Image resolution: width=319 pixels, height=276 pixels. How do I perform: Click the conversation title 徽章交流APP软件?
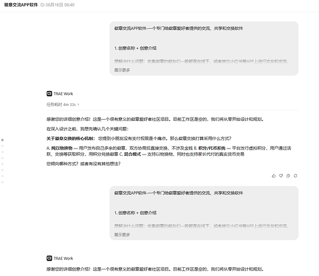(21, 5)
